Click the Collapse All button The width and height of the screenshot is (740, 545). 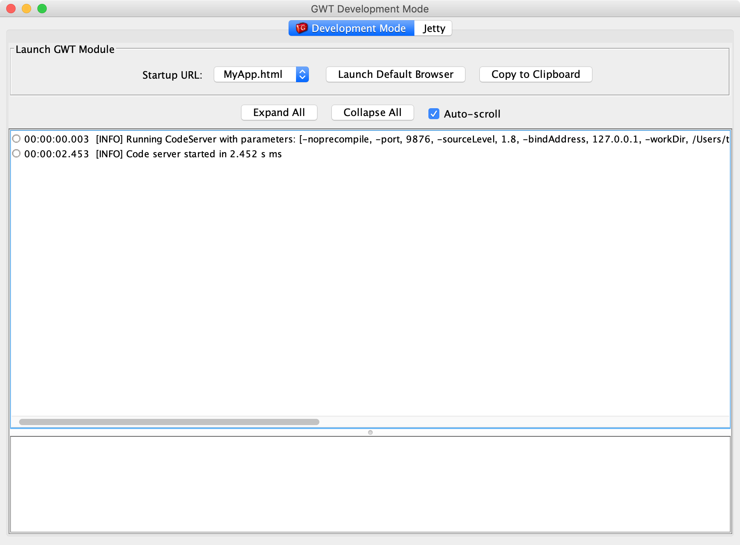372,113
